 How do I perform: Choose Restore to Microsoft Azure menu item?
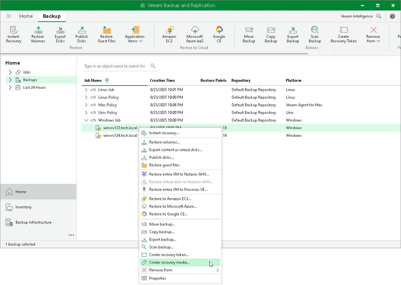tap(180, 206)
